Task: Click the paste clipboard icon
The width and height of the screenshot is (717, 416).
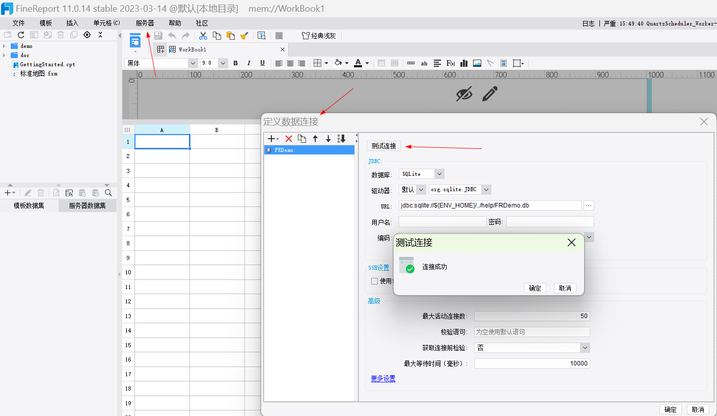Action: pos(231,36)
